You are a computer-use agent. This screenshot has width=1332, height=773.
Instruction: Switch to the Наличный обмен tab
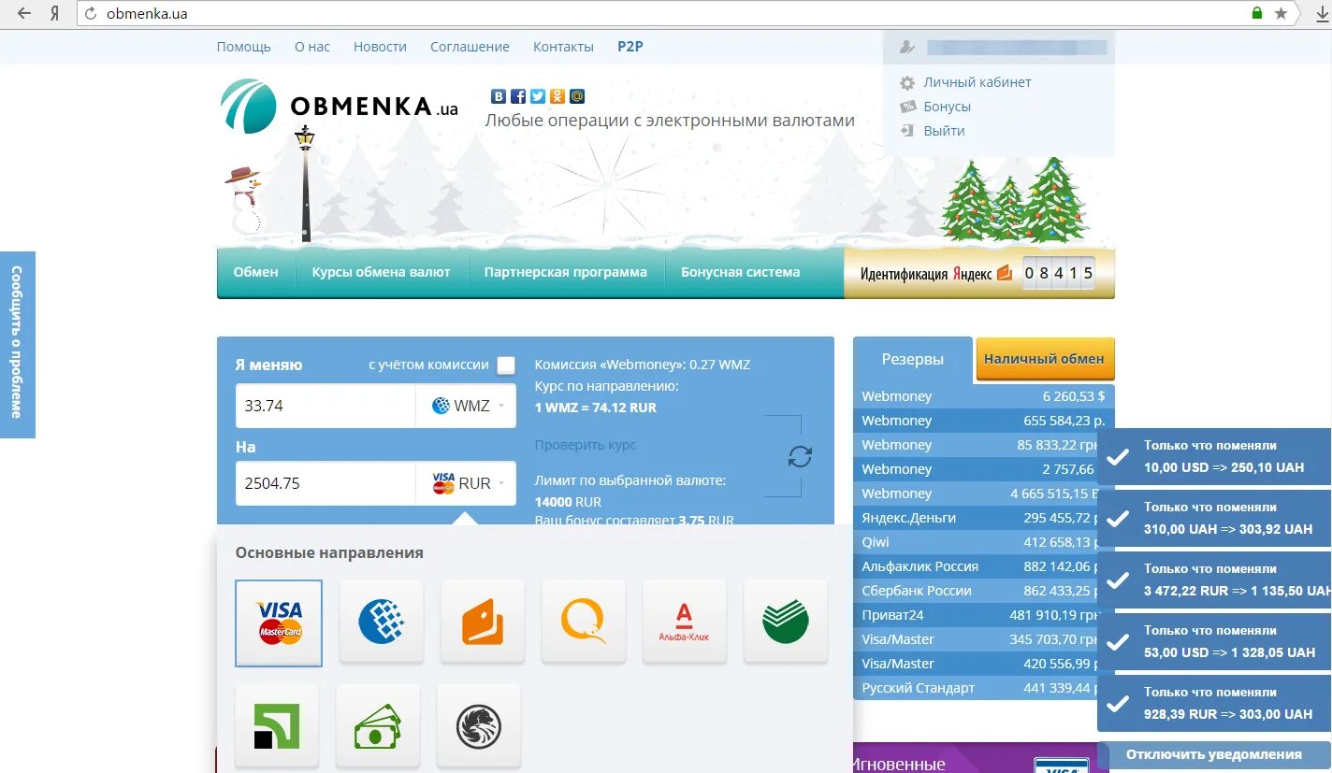point(1045,359)
